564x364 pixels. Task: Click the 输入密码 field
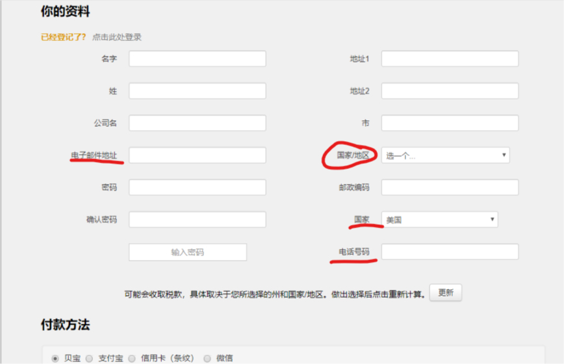point(188,252)
